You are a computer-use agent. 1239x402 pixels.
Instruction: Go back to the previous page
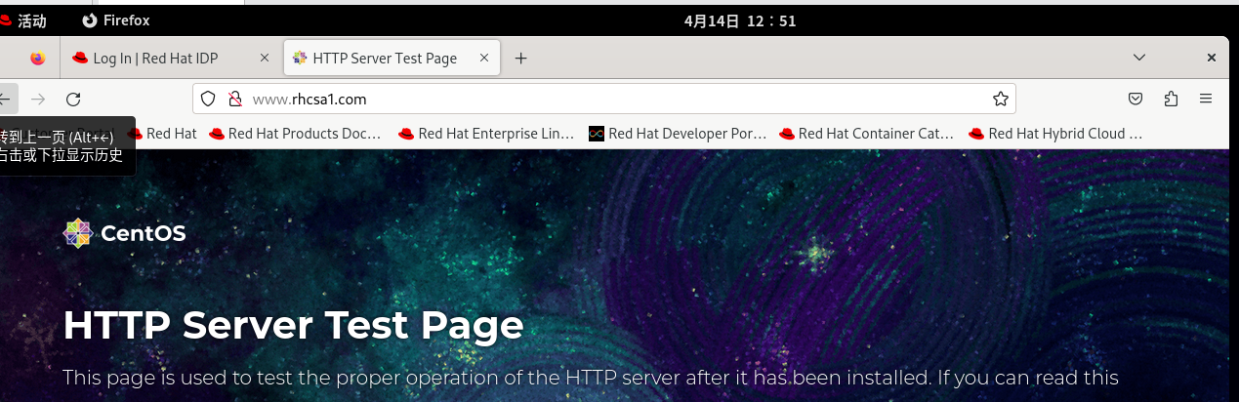coord(6,99)
